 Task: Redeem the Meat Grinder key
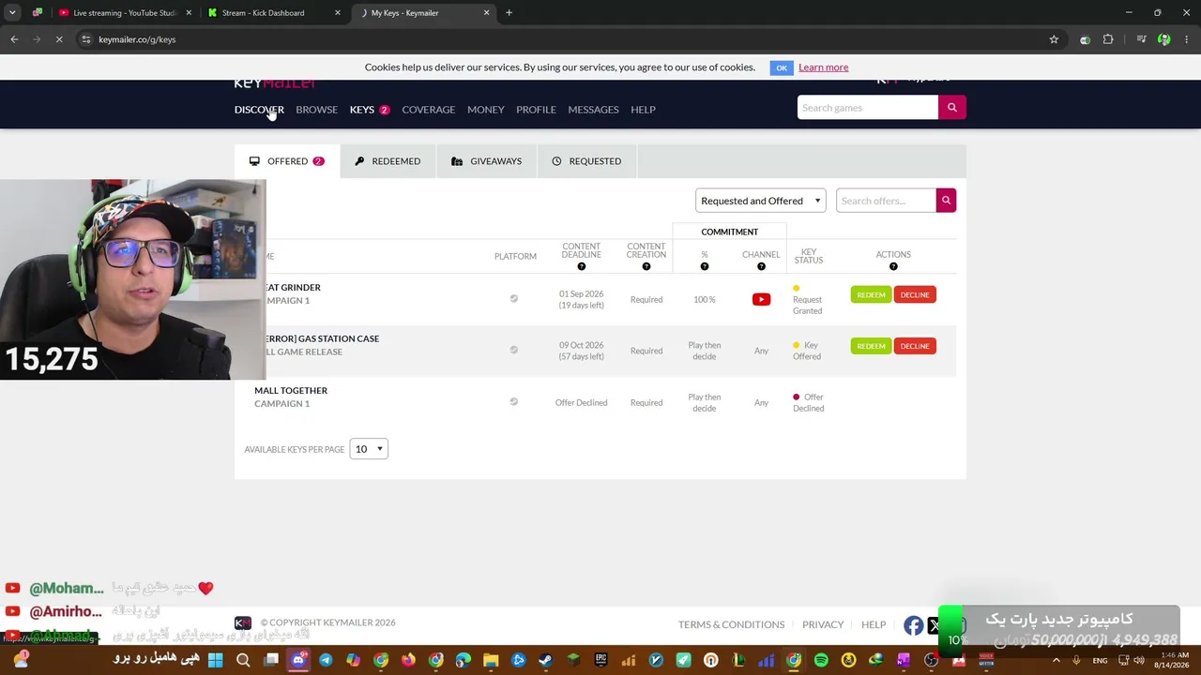coord(871,295)
